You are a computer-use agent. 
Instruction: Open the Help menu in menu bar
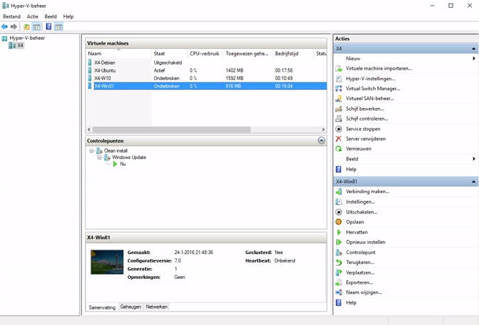(68, 16)
